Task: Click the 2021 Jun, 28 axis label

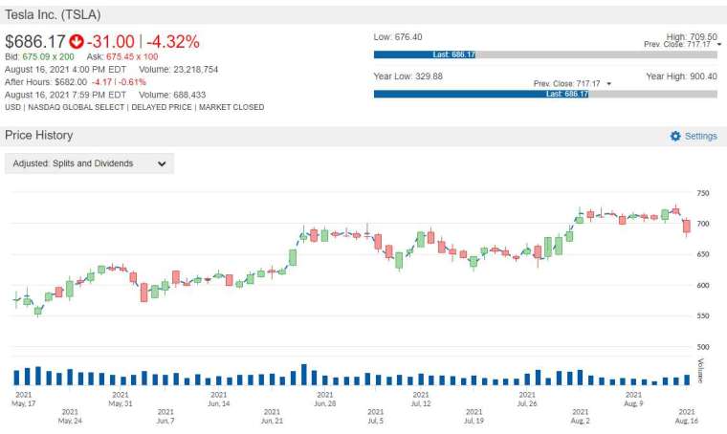Action: pos(325,400)
